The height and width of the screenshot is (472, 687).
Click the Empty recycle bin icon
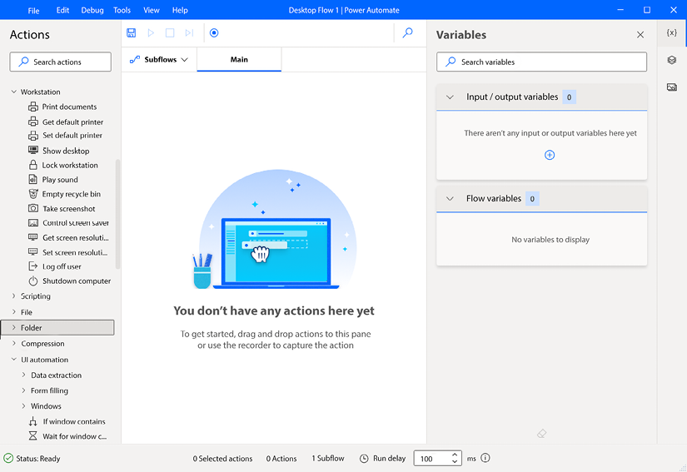[x=32, y=193]
